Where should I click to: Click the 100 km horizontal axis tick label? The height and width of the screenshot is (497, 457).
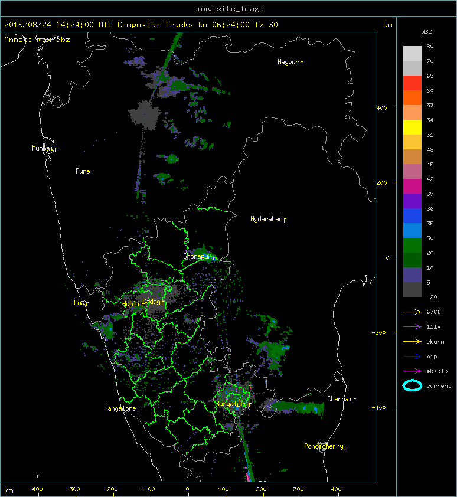point(223,489)
